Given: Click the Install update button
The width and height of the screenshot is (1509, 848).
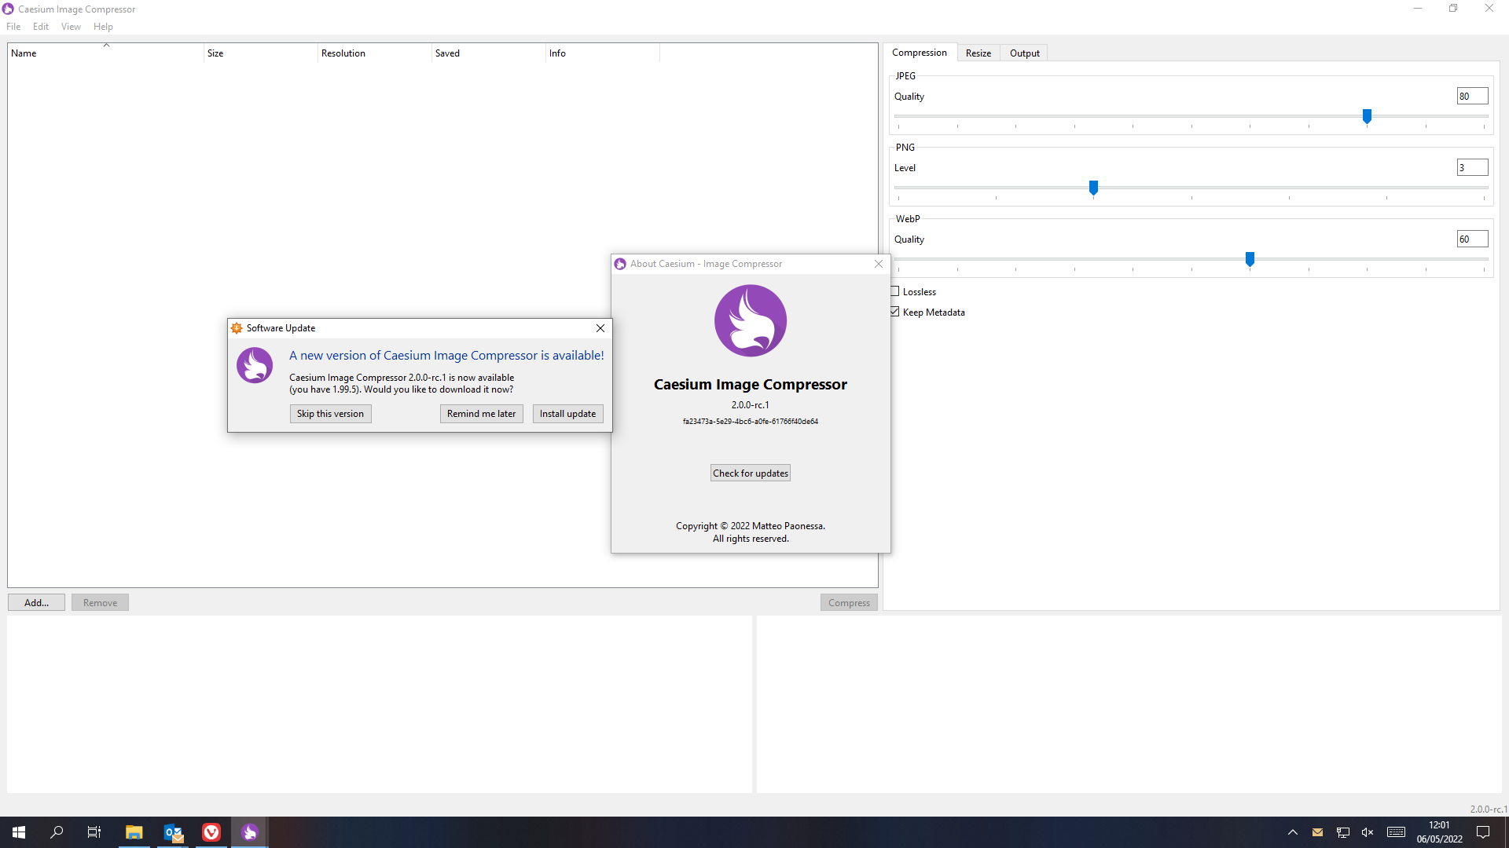Looking at the screenshot, I should (567, 413).
